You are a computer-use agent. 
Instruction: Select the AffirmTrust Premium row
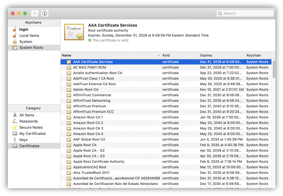pyautogui.click(x=166, y=106)
